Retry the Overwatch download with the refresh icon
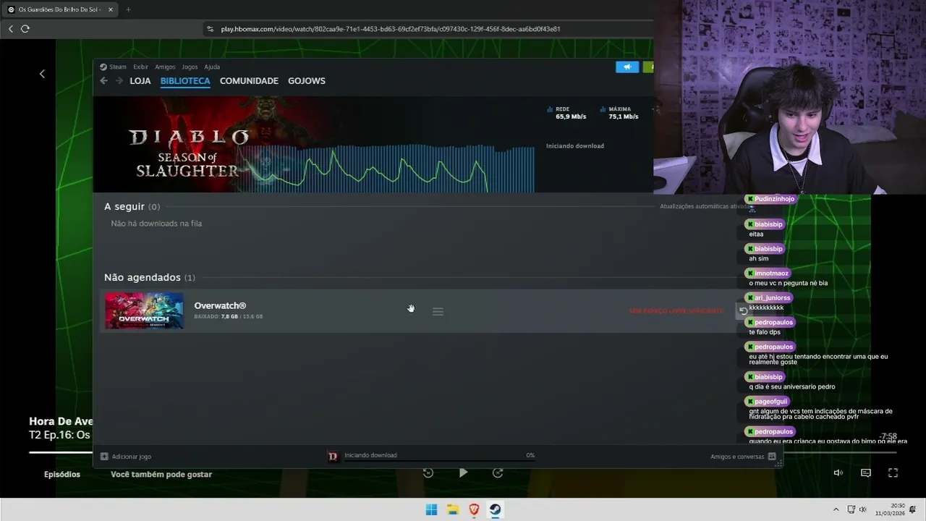Screen dimensions: 926x521 (743, 311)
